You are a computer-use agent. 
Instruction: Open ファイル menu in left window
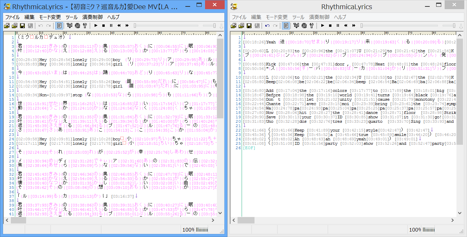[12, 17]
